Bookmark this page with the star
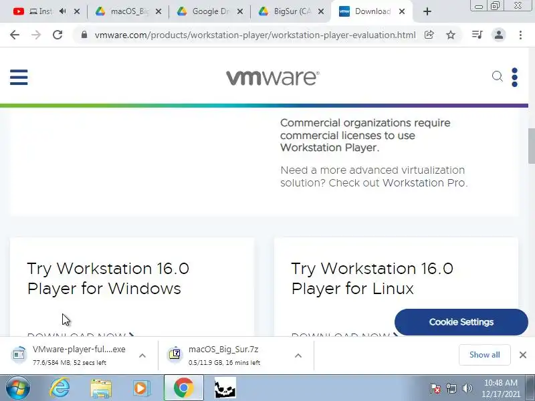Screen dimensions: 535x401 coord(451,35)
